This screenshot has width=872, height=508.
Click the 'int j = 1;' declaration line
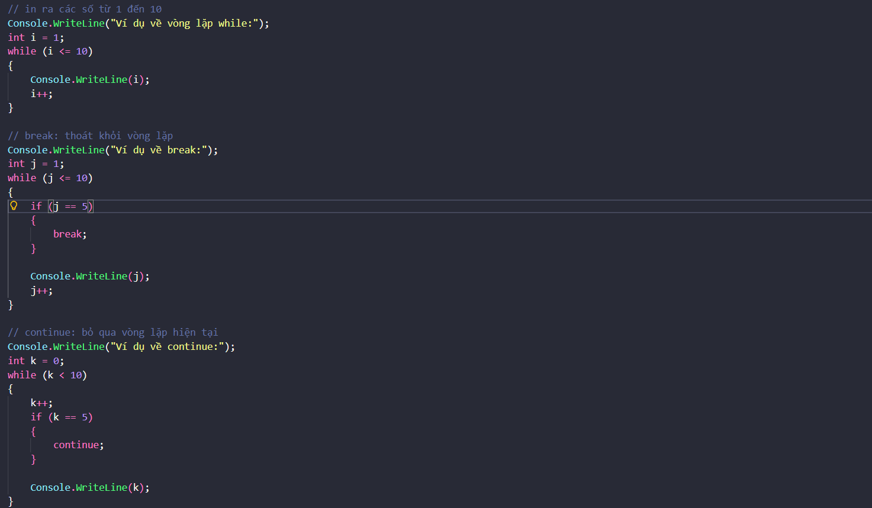(36, 164)
